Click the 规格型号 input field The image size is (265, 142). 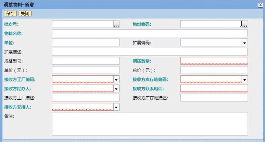coord(86,61)
